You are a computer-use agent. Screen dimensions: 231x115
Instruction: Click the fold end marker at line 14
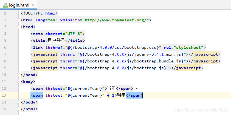pos(19,102)
